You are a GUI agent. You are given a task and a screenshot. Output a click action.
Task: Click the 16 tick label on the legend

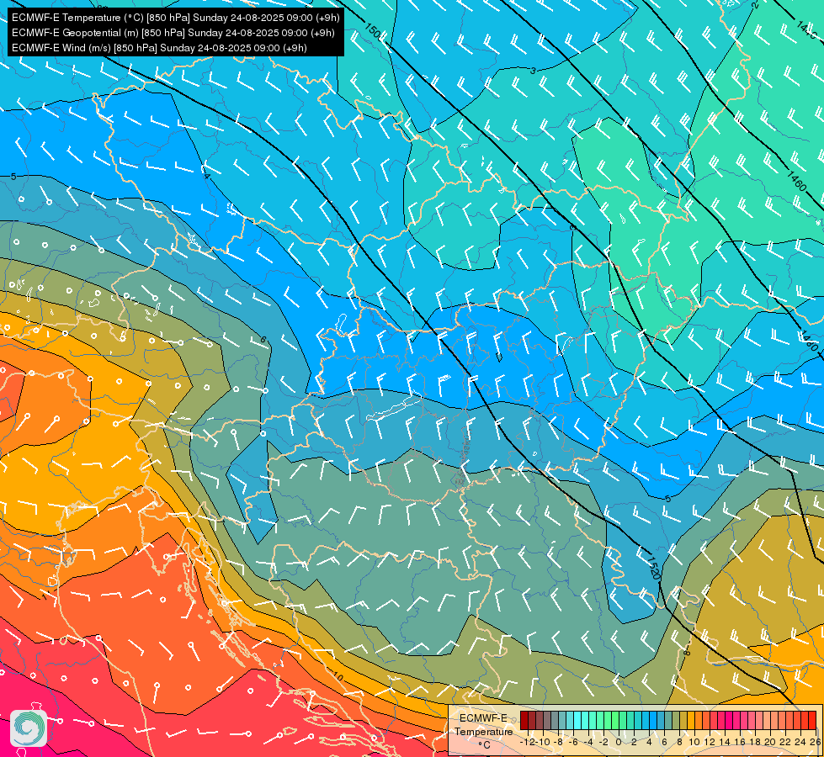tap(741, 742)
